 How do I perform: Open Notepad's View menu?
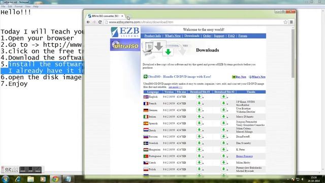click(28, 7)
